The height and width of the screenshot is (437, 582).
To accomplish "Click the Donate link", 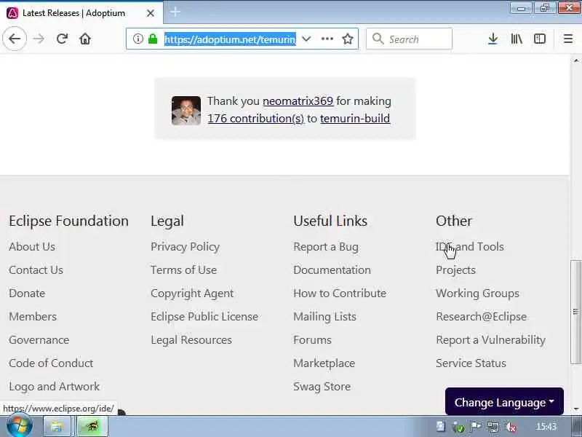I will tap(27, 294).
